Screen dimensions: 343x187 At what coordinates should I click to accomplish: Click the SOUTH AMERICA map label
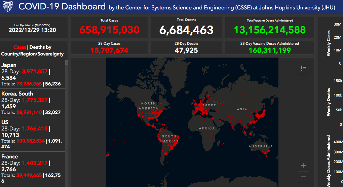169,139
